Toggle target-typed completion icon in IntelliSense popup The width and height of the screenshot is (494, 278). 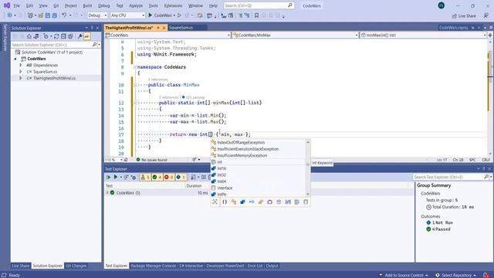(x=215, y=202)
